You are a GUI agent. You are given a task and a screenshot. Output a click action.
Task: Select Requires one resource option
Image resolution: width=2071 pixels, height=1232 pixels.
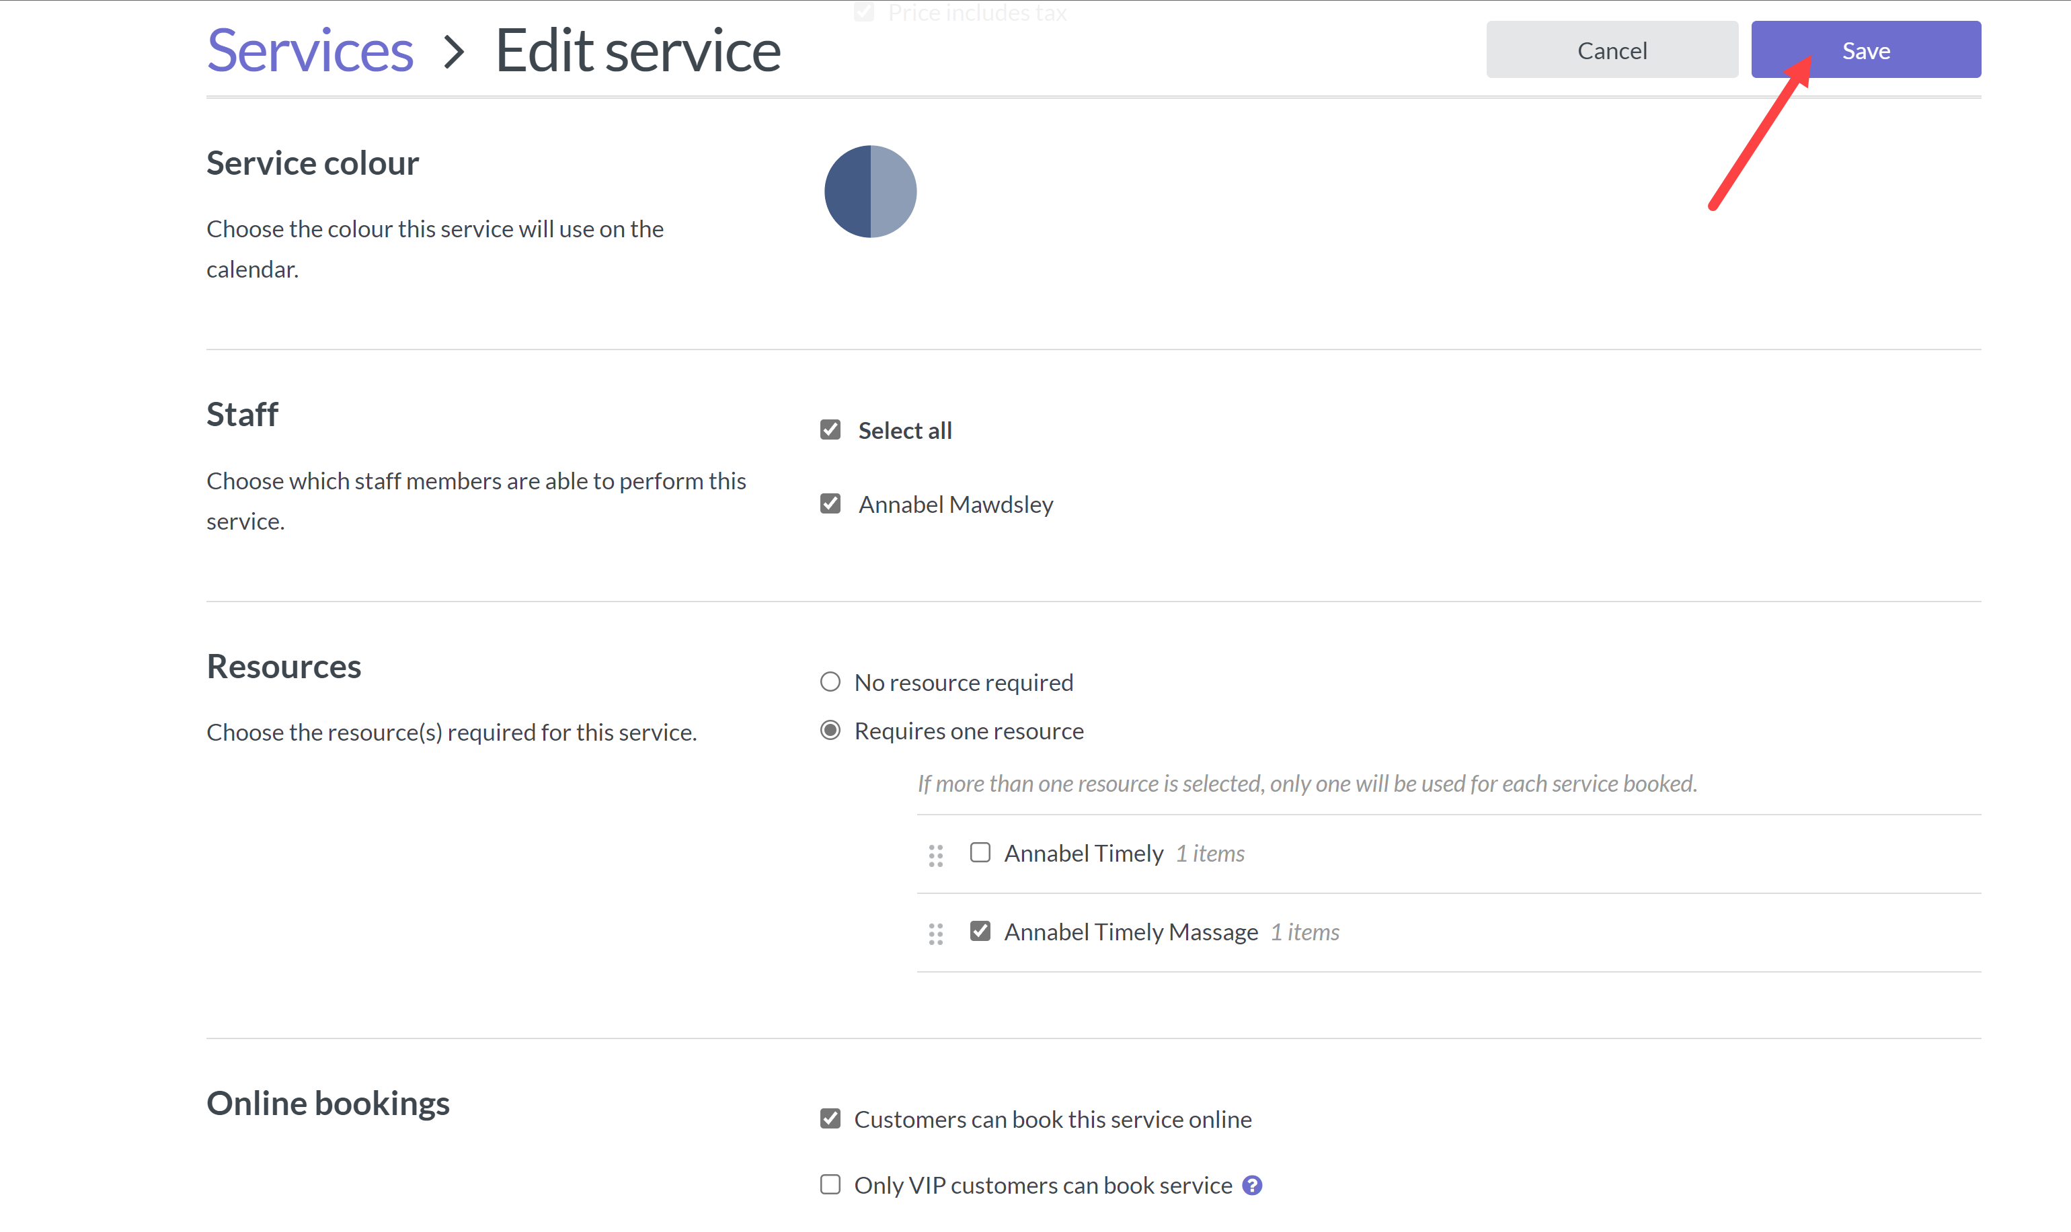830,730
